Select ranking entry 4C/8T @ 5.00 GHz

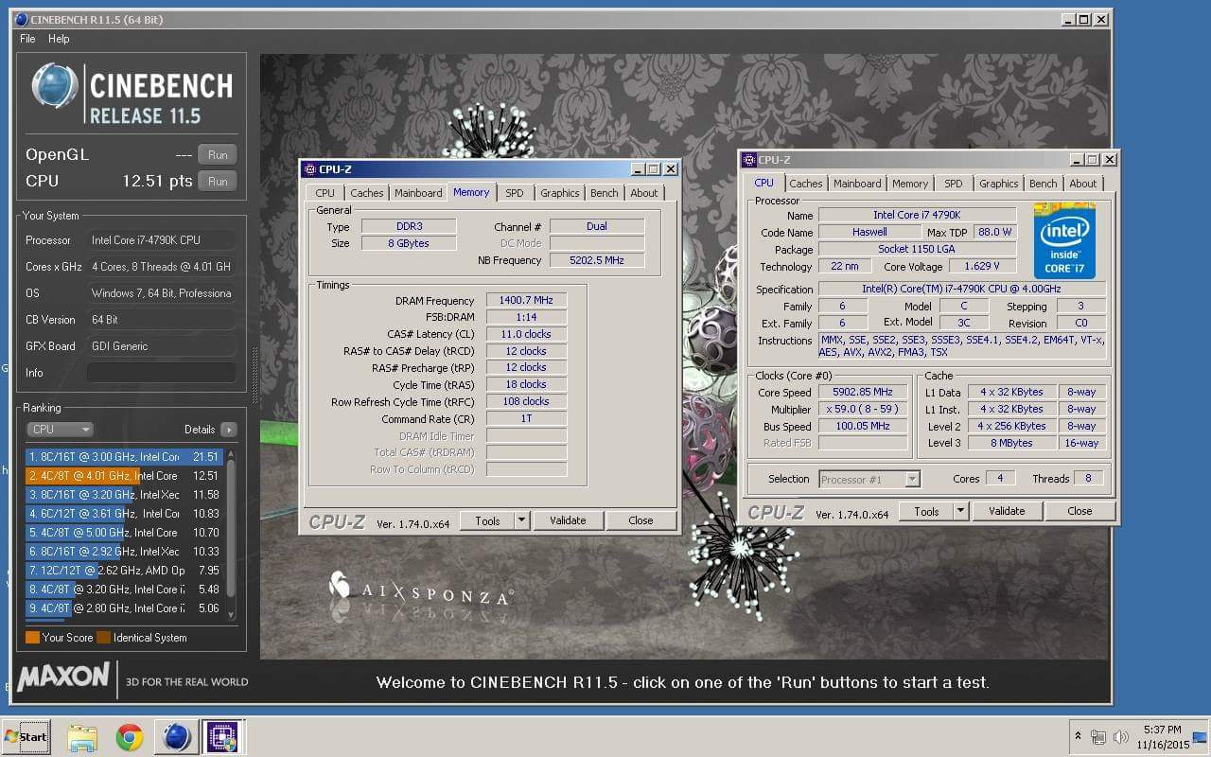[x=124, y=533]
